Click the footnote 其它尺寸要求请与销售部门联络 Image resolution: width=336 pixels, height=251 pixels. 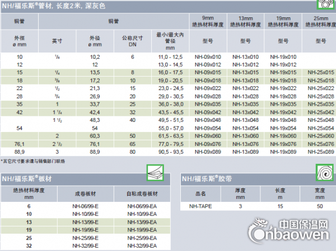click(x=33, y=161)
